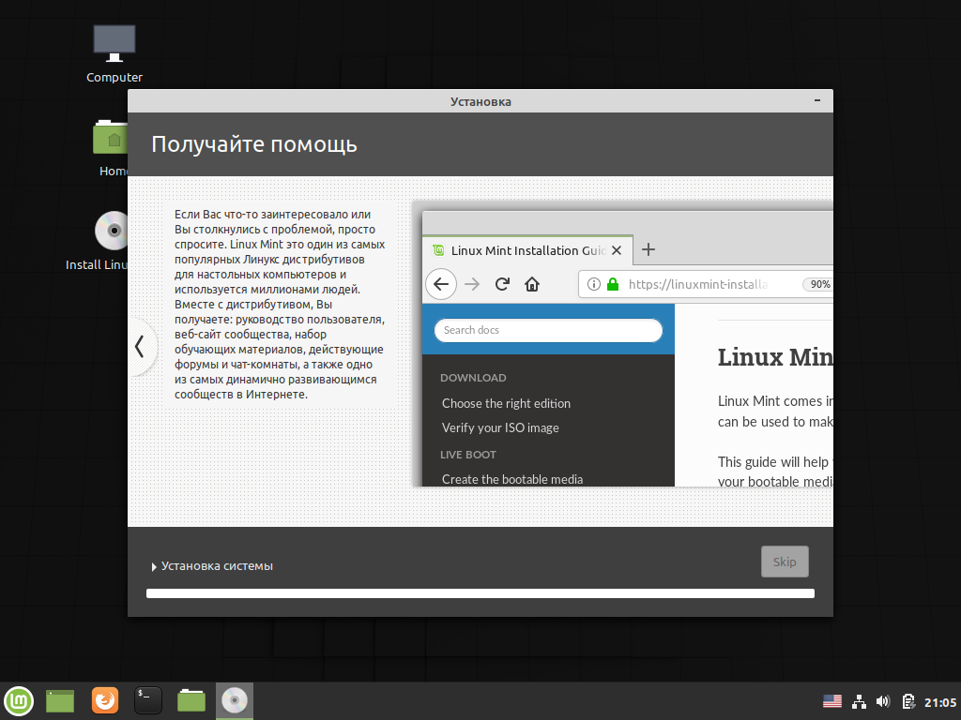Screen dimensions: 961x720
Task: Open the Computer desktop icon
Action: [114, 53]
